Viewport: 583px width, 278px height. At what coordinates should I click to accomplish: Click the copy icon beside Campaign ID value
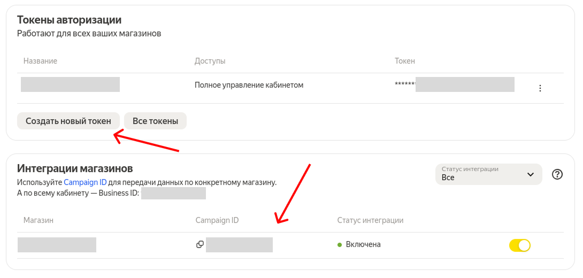pos(200,244)
